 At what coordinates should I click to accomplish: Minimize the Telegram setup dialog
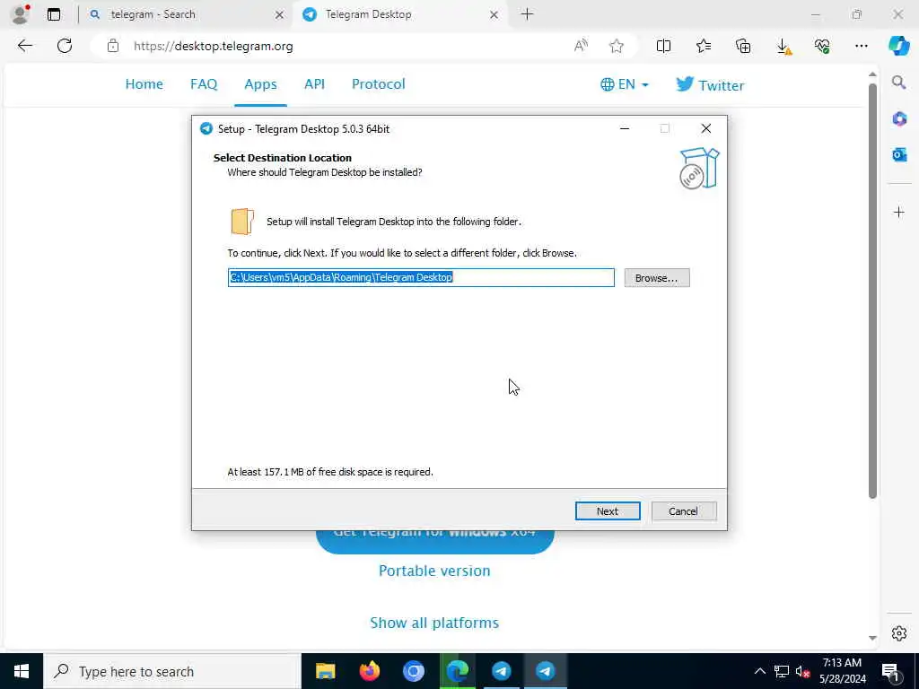point(625,128)
